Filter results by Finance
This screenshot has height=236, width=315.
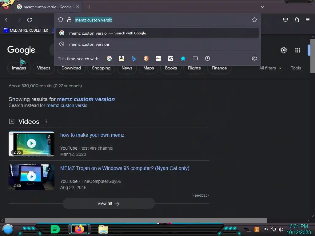219,68
